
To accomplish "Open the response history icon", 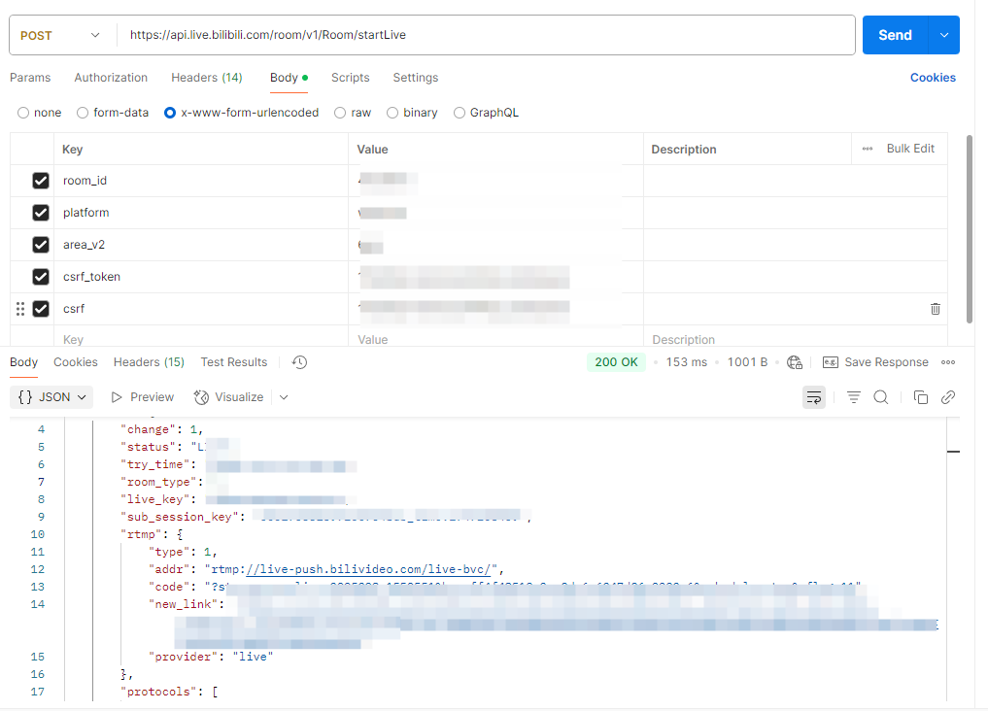I will click(300, 362).
